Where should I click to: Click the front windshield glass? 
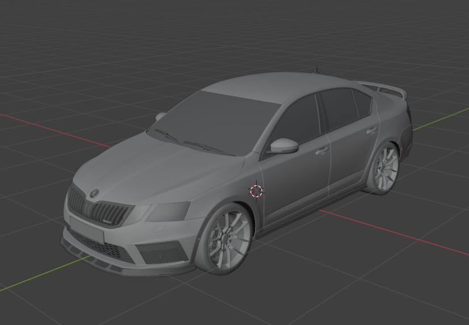click(215, 120)
